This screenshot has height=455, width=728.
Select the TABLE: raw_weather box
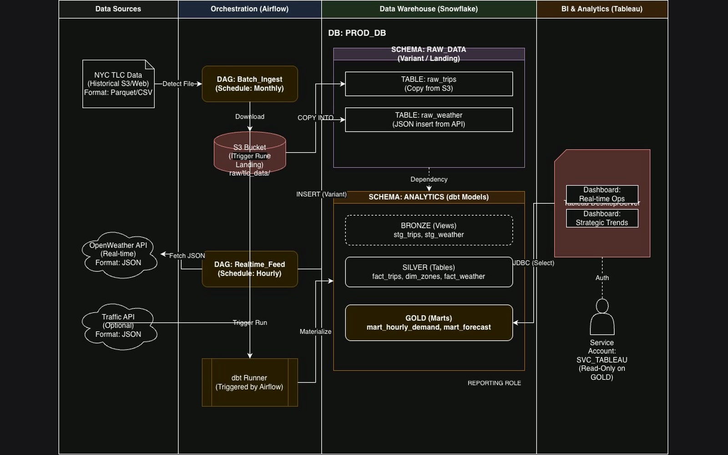pos(429,120)
